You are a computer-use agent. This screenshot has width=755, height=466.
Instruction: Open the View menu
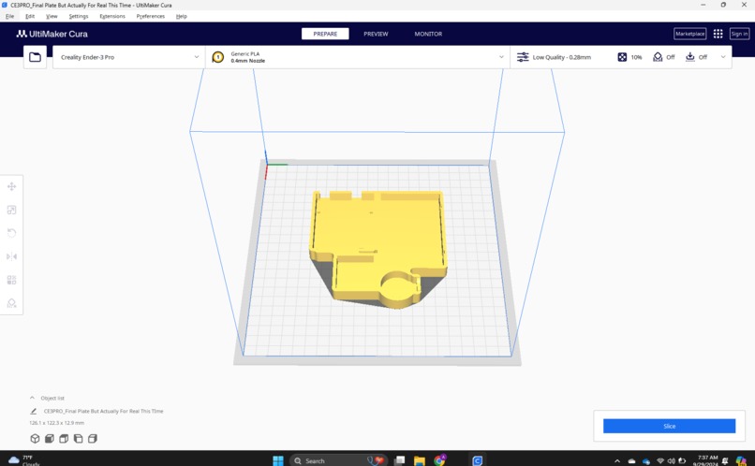tap(52, 16)
